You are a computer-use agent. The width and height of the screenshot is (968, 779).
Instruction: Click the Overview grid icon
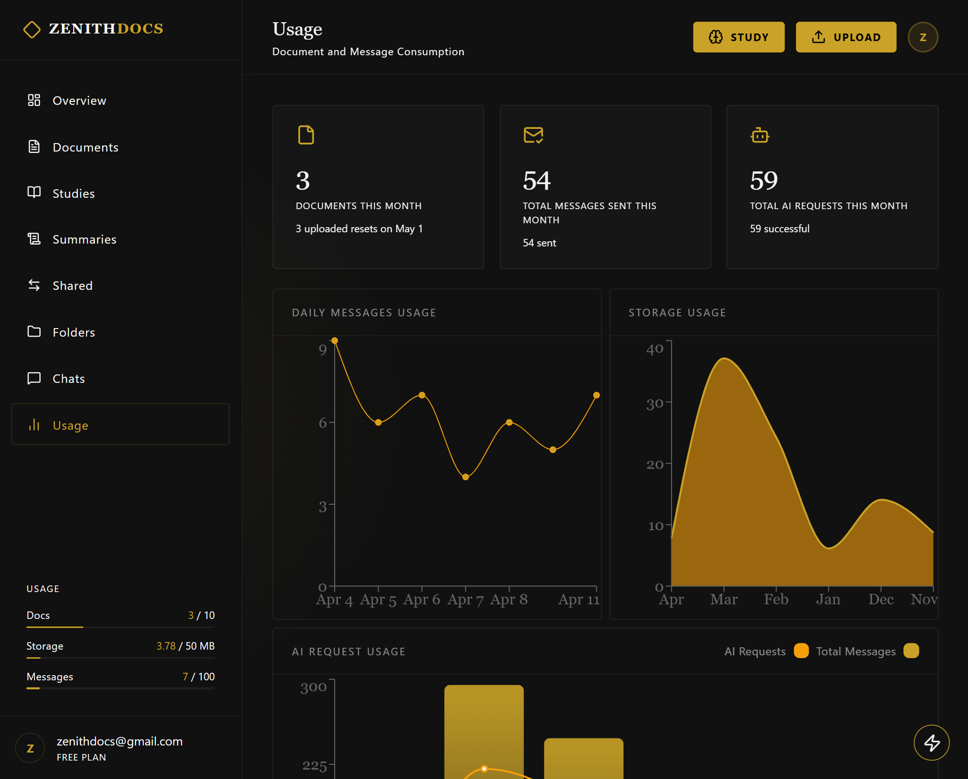tap(34, 100)
